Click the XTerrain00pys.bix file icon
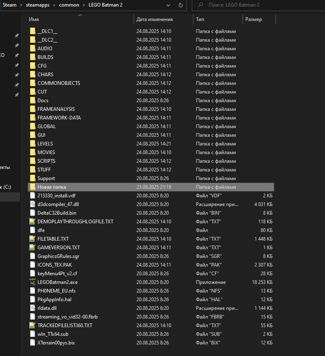Viewport: 325px width, 356px height. (x=33, y=342)
